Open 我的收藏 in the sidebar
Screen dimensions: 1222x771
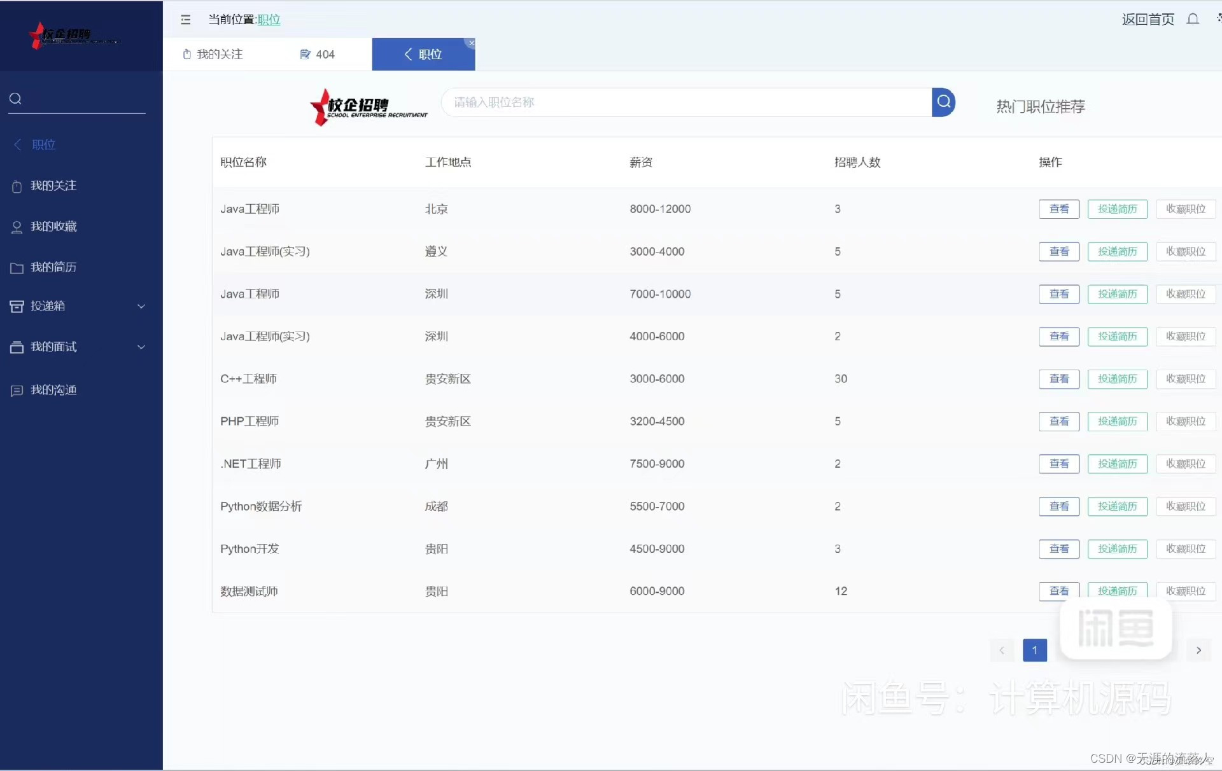pyautogui.click(x=53, y=226)
